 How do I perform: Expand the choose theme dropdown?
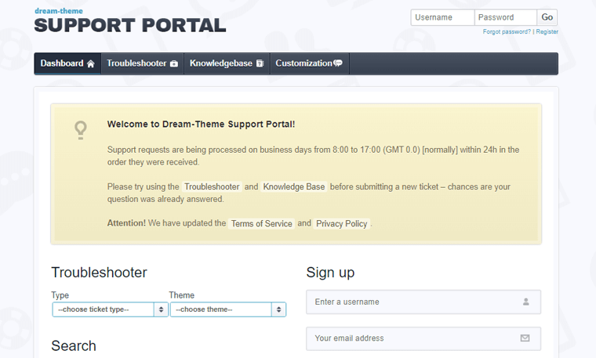227,309
